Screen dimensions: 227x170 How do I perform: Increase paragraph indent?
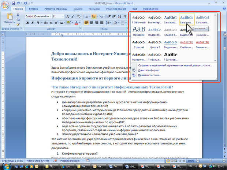click(114, 16)
